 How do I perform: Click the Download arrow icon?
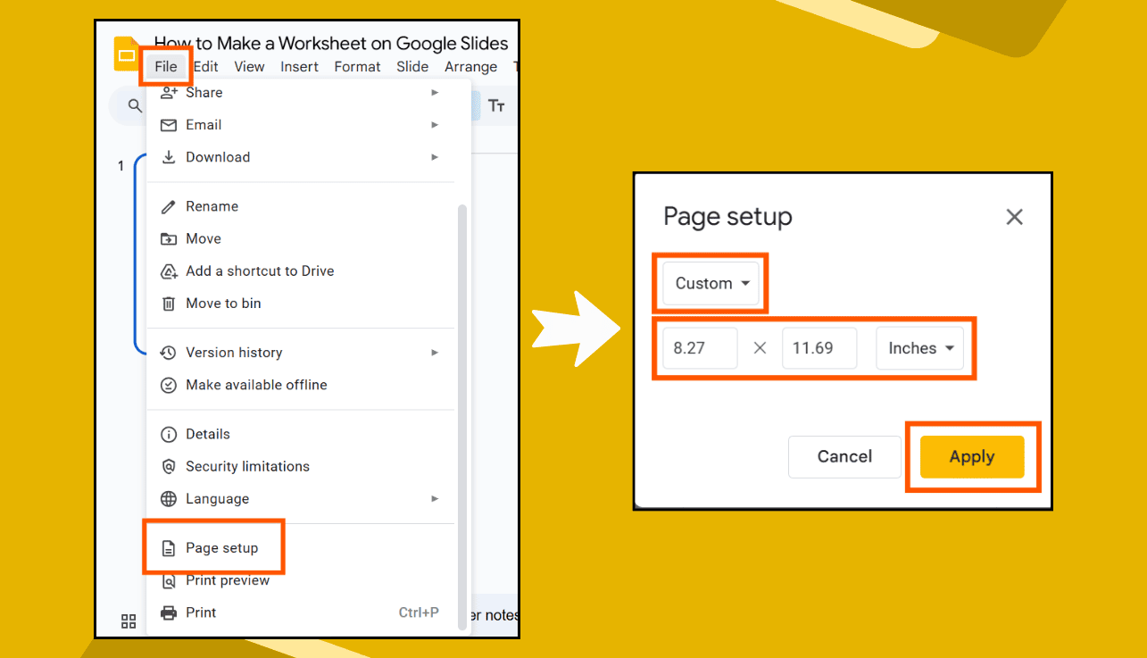coord(170,156)
